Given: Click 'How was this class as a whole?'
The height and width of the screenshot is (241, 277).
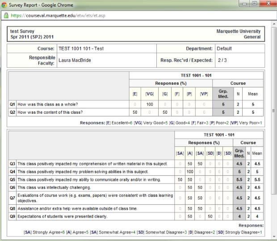Looking at the screenshot, I should click(48, 104).
